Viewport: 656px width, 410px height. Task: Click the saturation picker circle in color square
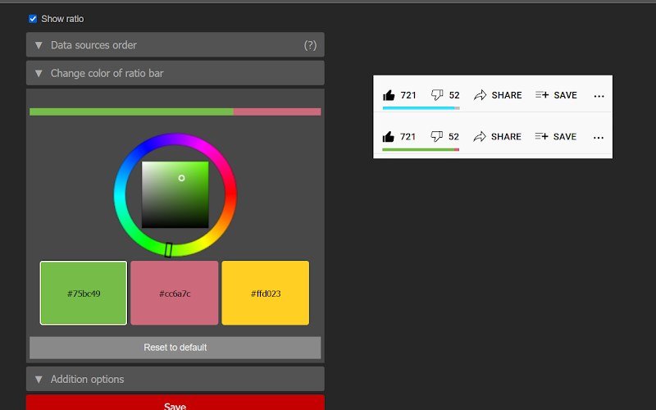(181, 178)
